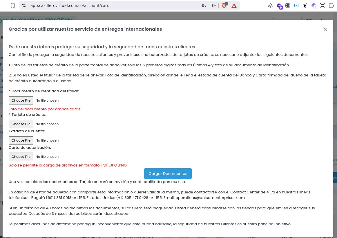Click the heading 'Es de nuestro interés proteger su seguridad'
The width and height of the screenshot is (337, 238).
coord(102,47)
